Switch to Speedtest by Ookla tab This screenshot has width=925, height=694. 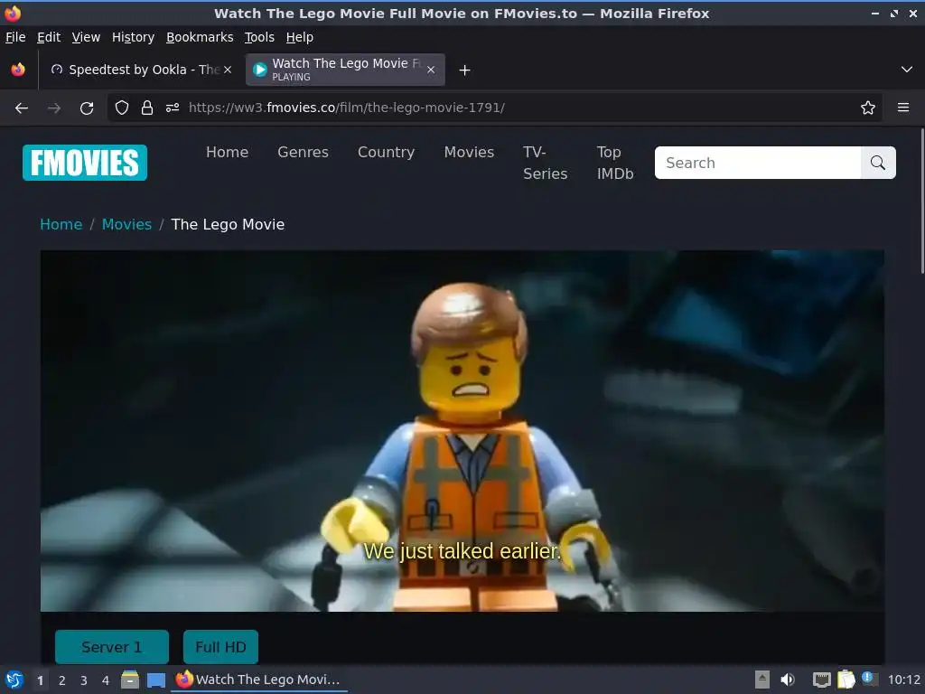pyautogui.click(x=140, y=70)
